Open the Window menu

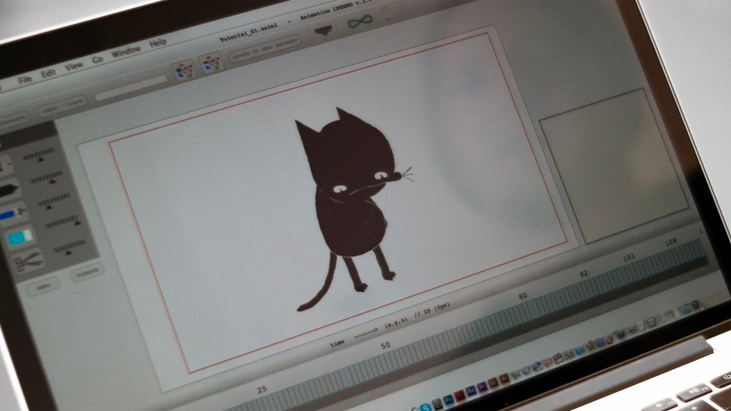coord(126,52)
